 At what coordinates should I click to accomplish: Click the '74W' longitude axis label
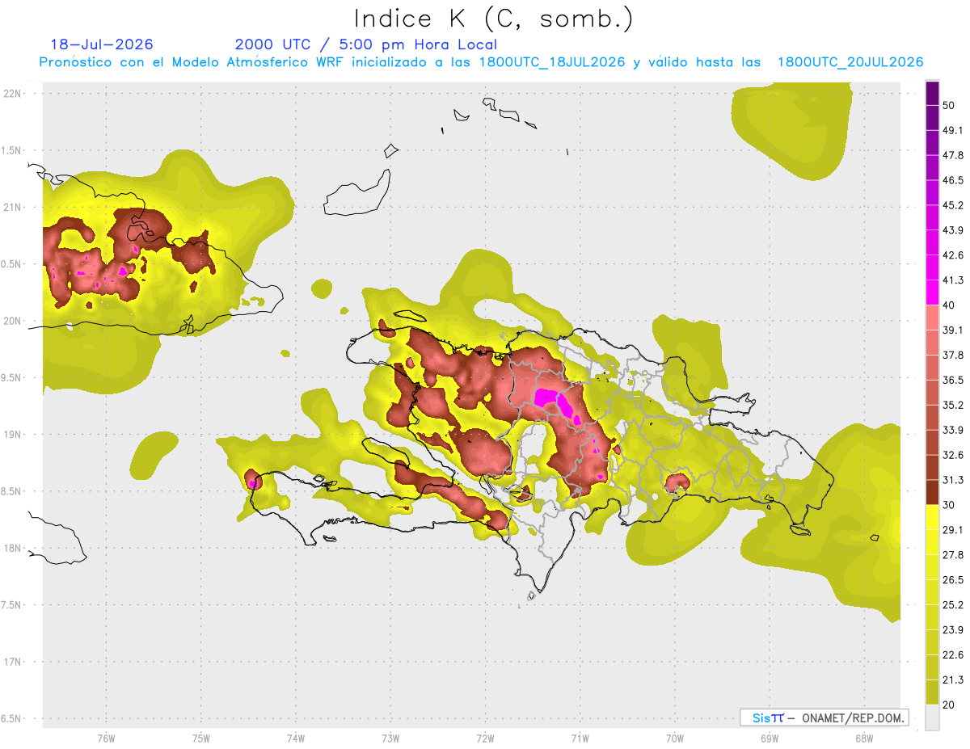click(x=296, y=737)
